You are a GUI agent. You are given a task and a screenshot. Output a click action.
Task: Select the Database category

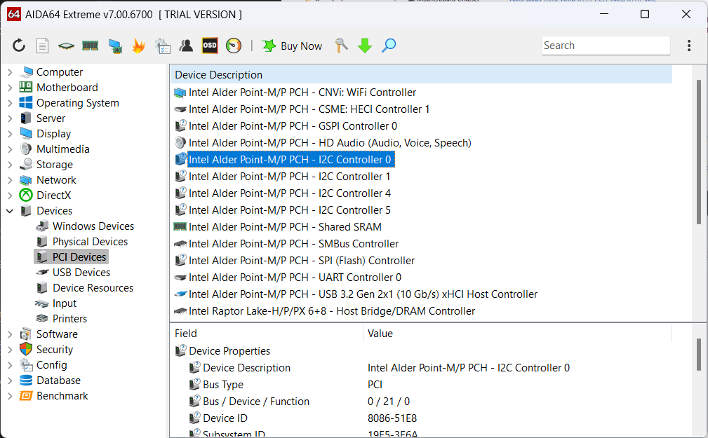click(x=58, y=381)
